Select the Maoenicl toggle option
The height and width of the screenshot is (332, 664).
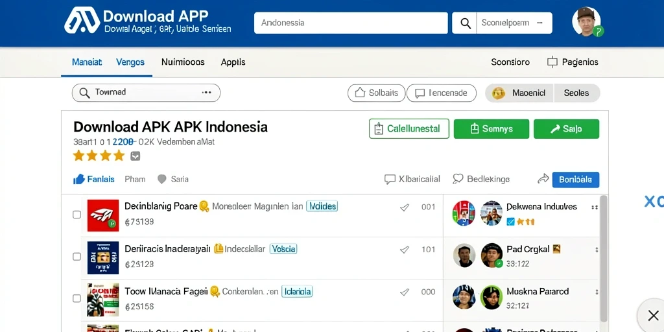point(519,93)
